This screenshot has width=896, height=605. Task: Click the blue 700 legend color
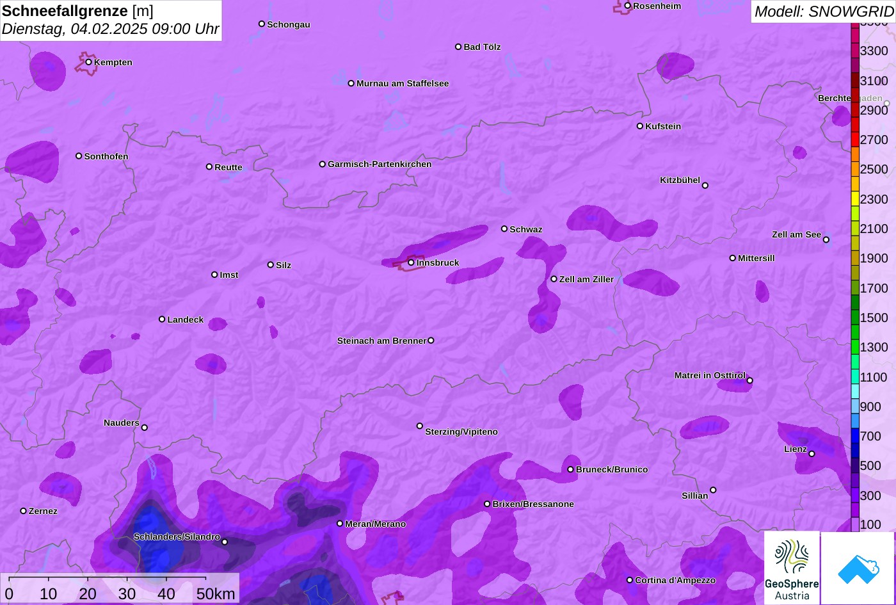click(855, 436)
